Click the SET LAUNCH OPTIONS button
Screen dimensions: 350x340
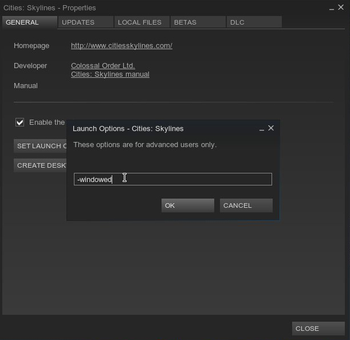tap(40, 146)
